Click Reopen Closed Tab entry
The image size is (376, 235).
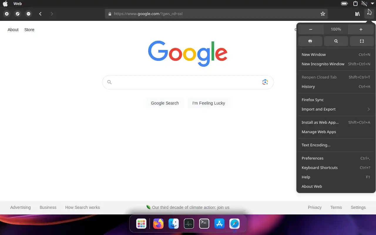point(336,77)
